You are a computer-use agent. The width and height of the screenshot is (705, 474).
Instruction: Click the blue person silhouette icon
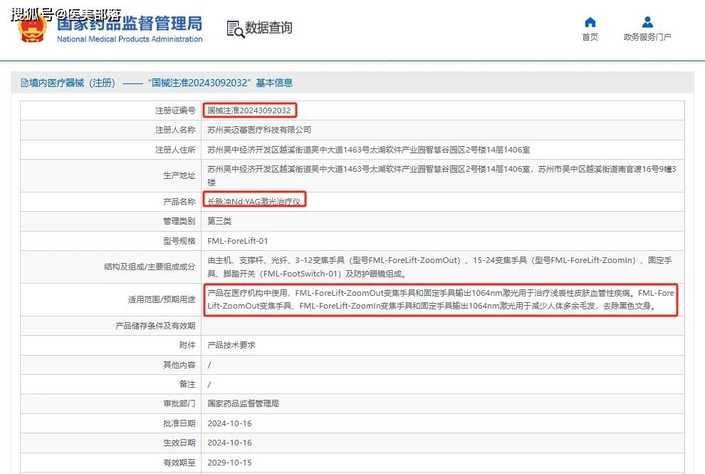pyautogui.click(x=647, y=21)
